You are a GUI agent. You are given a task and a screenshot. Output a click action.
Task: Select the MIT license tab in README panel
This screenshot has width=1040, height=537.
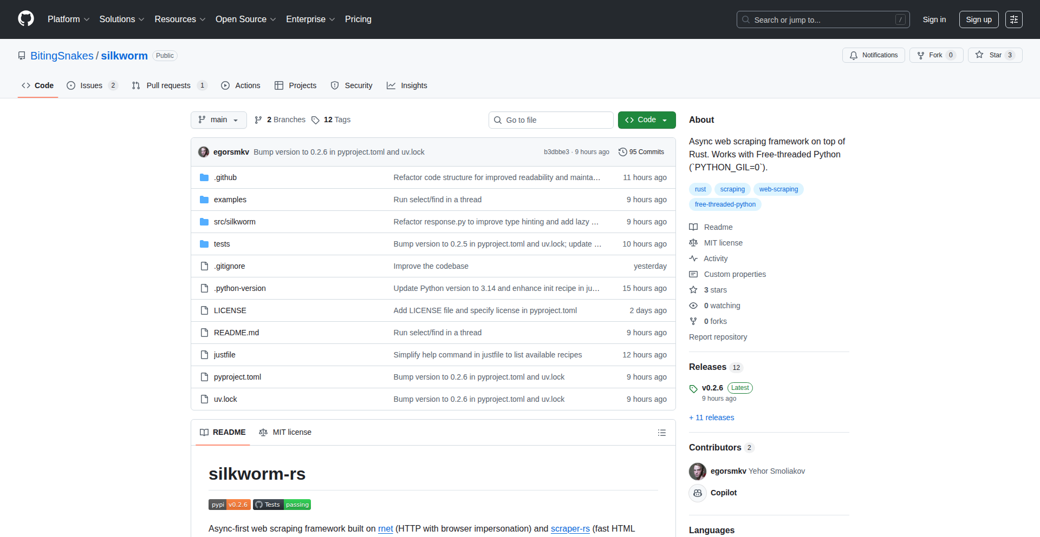coord(285,433)
